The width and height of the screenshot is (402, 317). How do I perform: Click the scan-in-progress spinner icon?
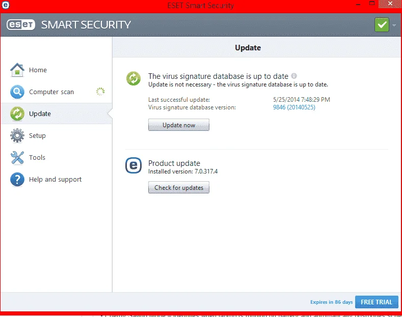click(100, 92)
